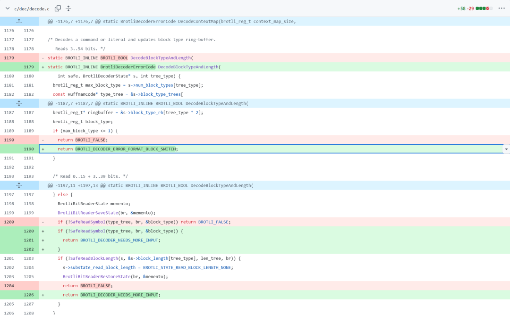Screen dimensions: 510x315
Task: Click the 'Decodes a command or literal' comment
Action: [x=131, y=40]
